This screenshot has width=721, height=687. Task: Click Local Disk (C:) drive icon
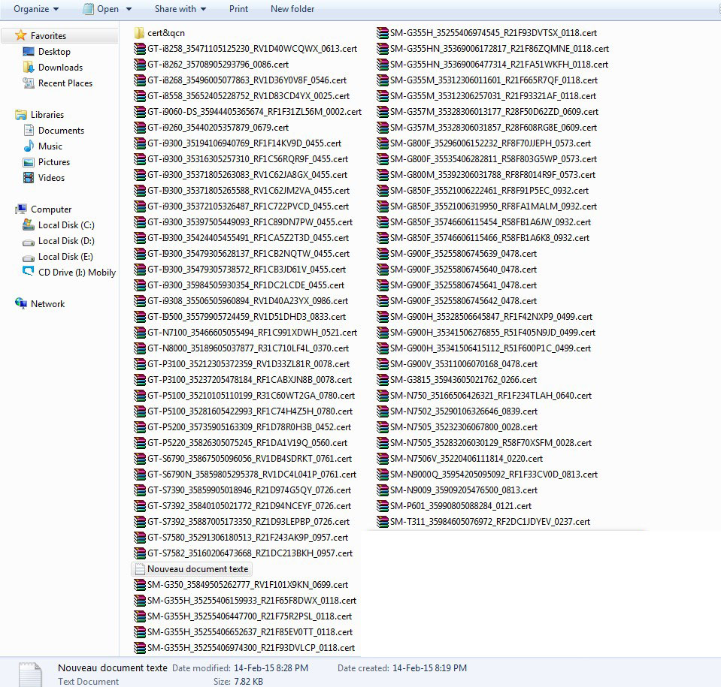pyautogui.click(x=29, y=225)
